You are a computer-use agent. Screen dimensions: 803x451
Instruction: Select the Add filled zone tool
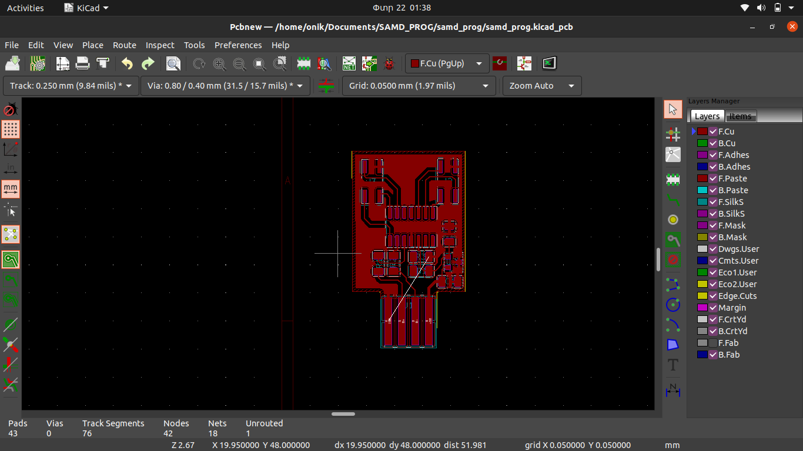click(673, 240)
